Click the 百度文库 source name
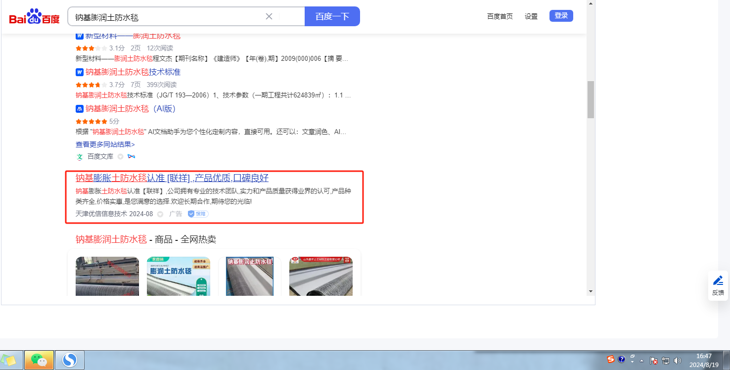 click(100, 156)
